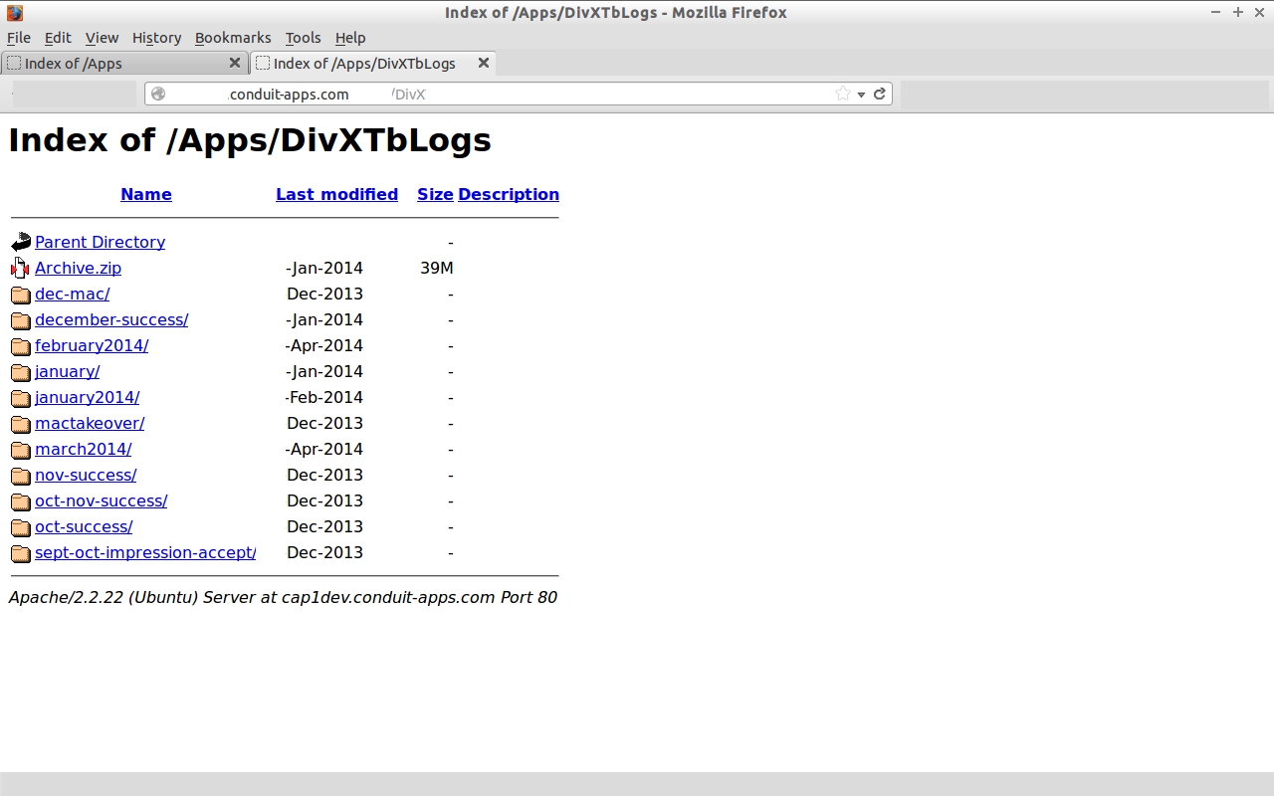1274x796 pixels.
Task: Open the oct-nov-success/ folder link
Action: click(x=101, y=500)
